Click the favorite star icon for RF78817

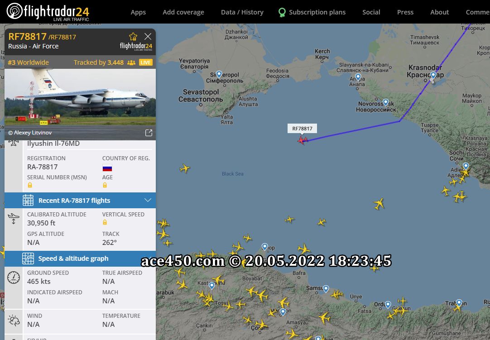point(133,37)
